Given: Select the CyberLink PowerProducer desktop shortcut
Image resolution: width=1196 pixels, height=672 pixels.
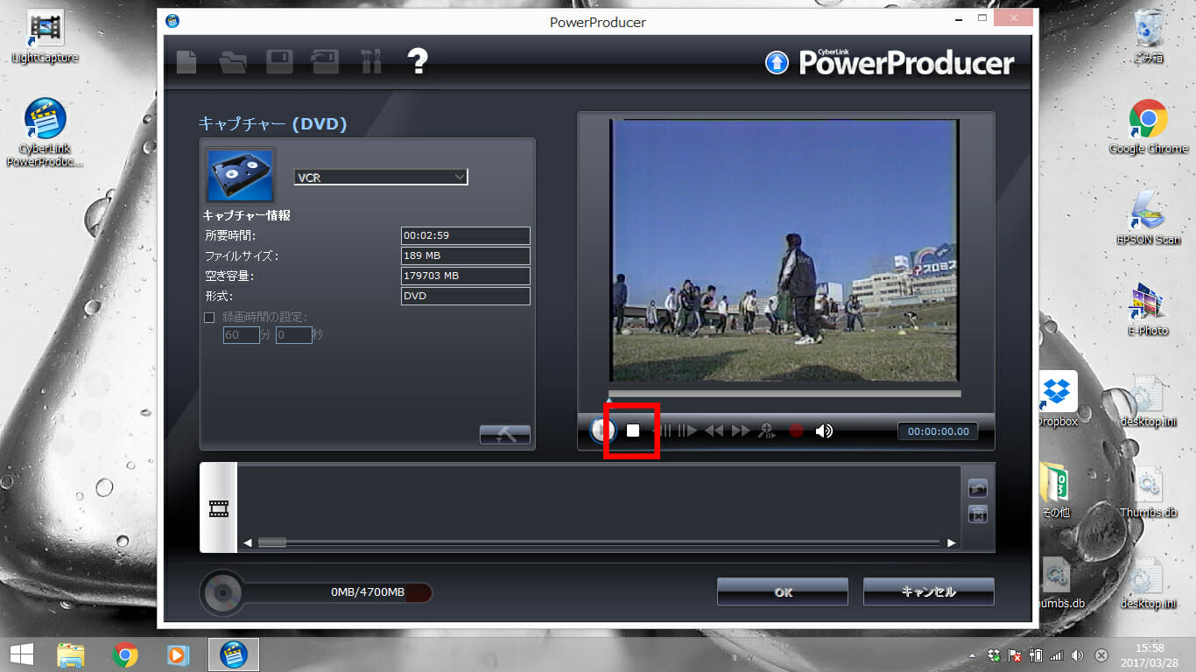Looking at the screenshot, I should (45, 133).
